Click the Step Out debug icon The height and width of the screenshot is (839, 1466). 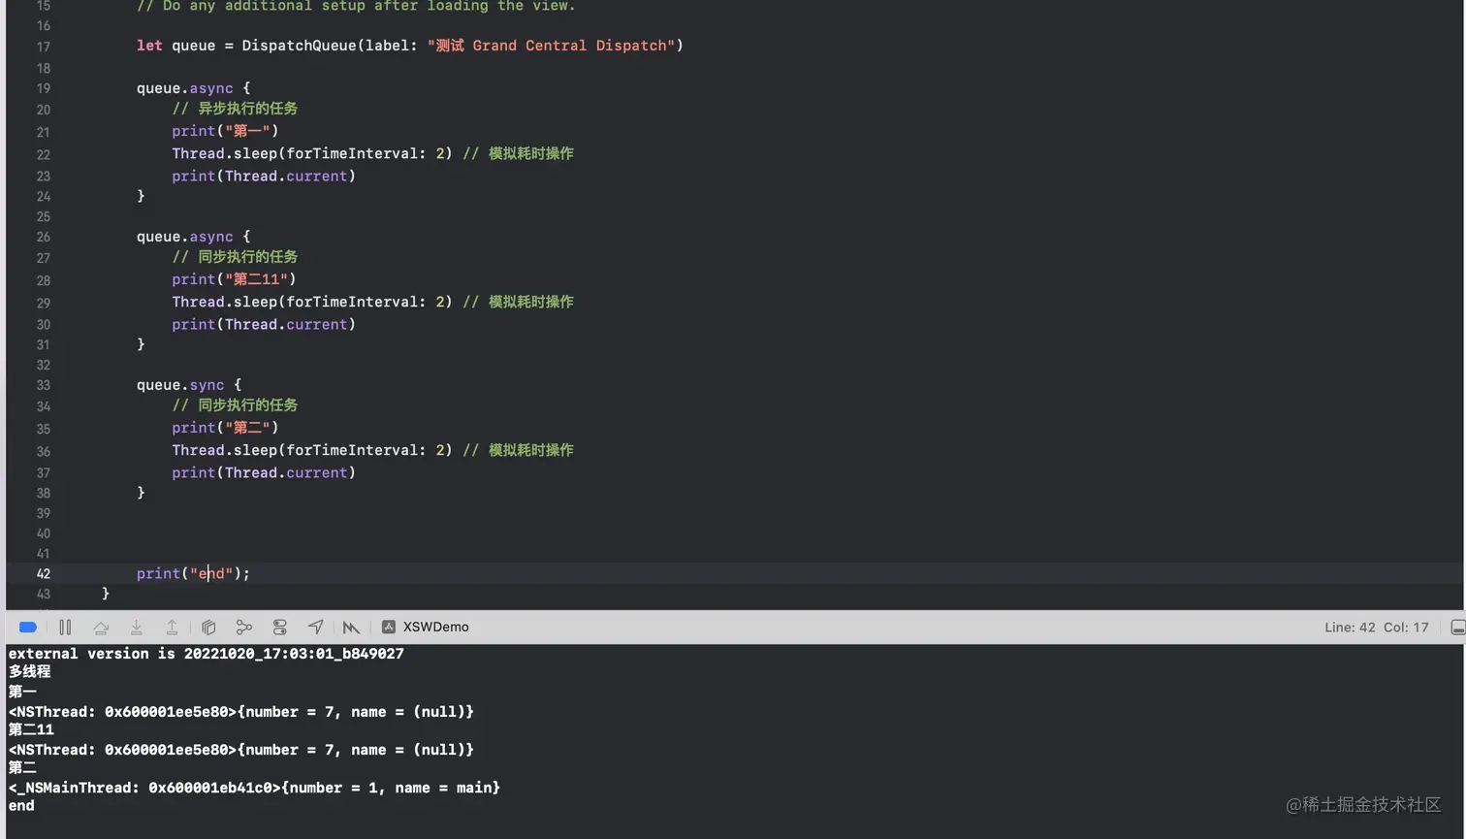172,628
